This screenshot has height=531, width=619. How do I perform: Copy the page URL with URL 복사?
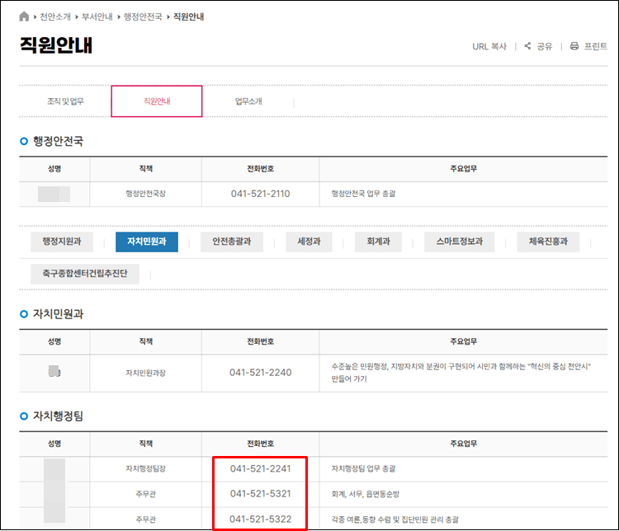coord(489,46)
